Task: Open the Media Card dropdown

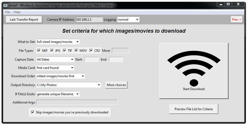Action: click(55, 68)
